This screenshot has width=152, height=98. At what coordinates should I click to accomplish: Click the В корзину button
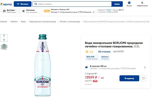(x=129, y=78)
